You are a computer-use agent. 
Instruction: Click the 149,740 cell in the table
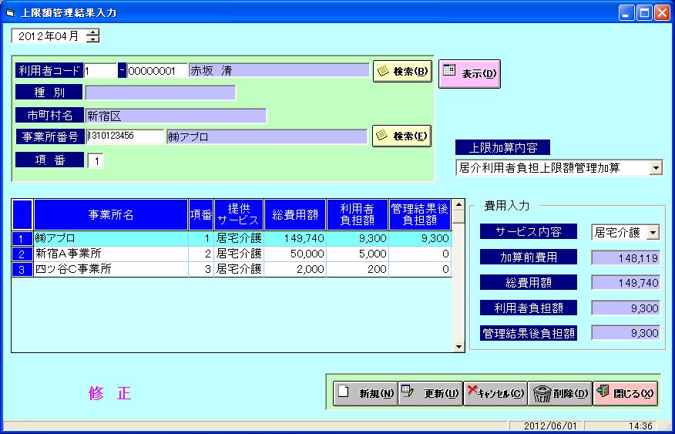[295, 238]
